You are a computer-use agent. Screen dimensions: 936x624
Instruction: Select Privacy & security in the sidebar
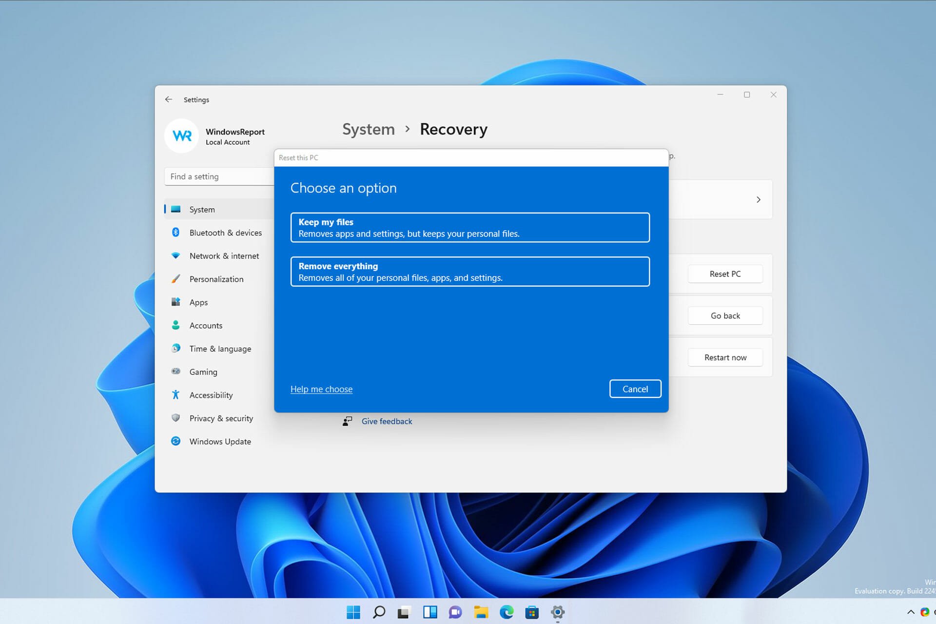(x=221, y=418)
